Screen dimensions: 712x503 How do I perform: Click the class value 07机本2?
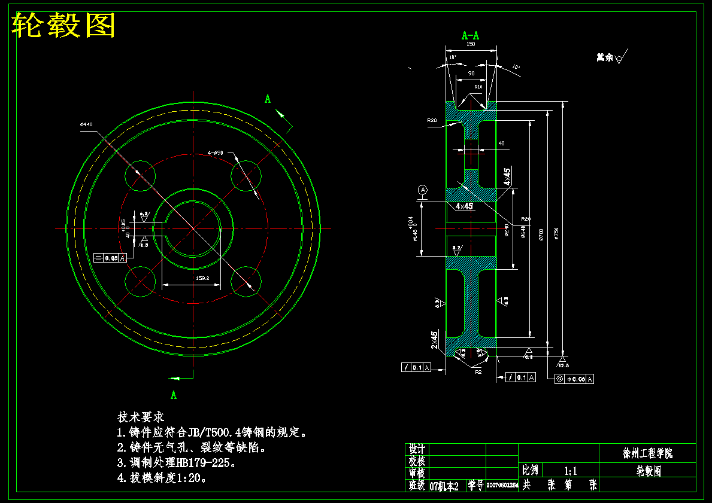pyautogui.click(x=444, y=486)
